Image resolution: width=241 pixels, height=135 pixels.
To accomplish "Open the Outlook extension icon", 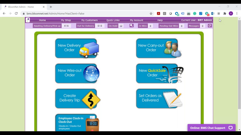I will 213,13.
